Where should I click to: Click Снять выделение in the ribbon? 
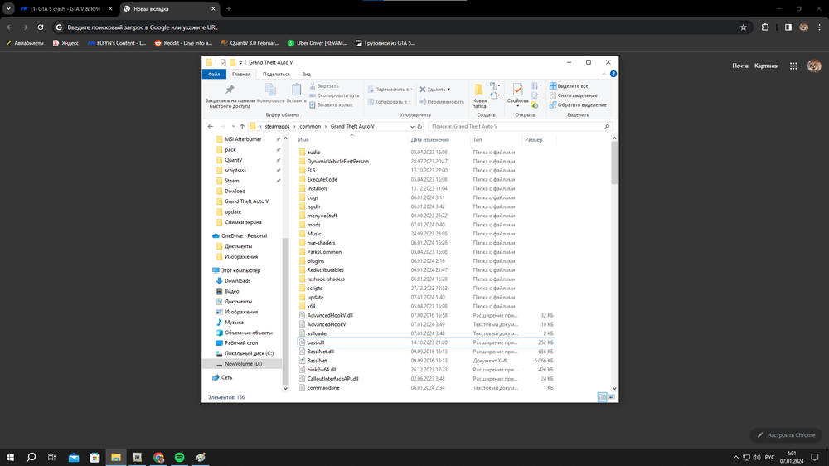tap(574, 95)
